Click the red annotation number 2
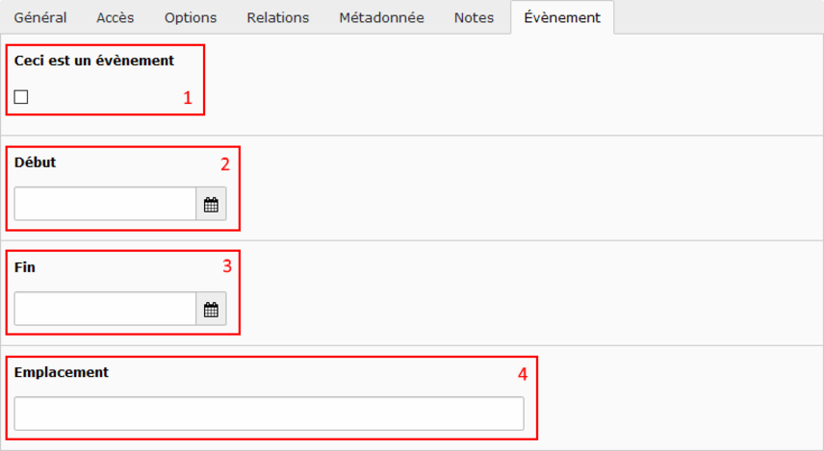824x451 pixels. [225, 164]
